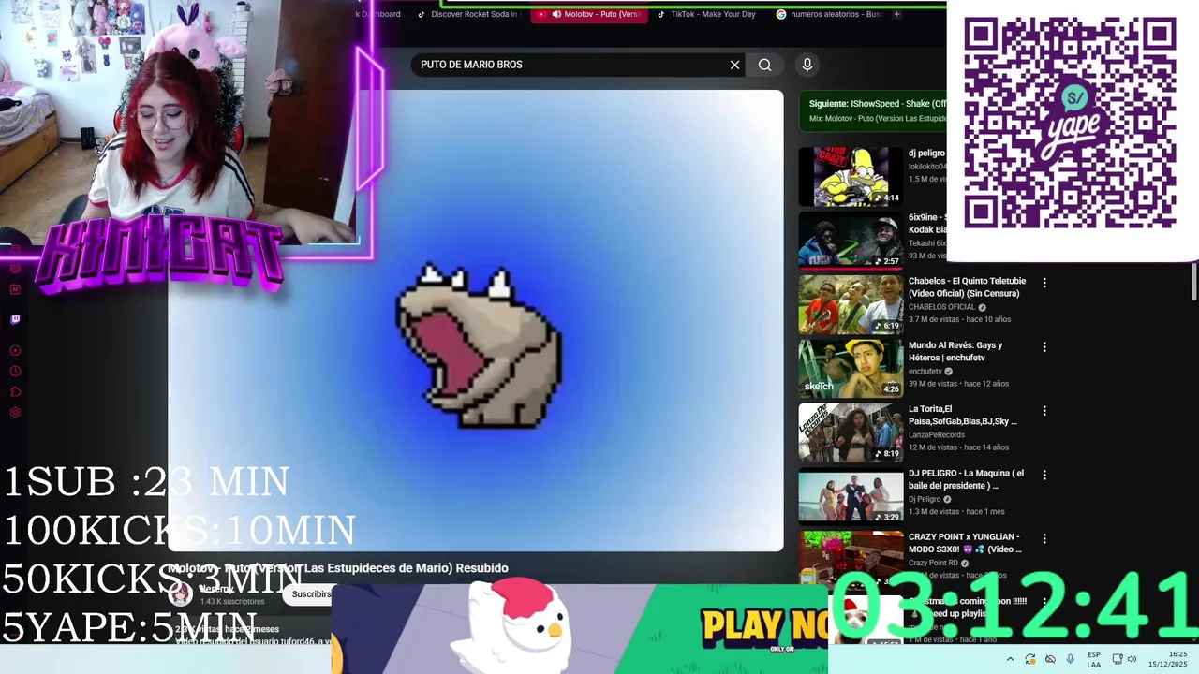Open more options for La Torita video
This screenshot has width=1199, height=674.
(1044, 411)
